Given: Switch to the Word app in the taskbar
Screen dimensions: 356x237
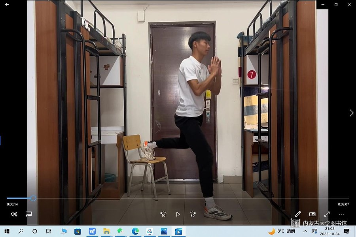Looking at the screenshot, I should (92, 231).
